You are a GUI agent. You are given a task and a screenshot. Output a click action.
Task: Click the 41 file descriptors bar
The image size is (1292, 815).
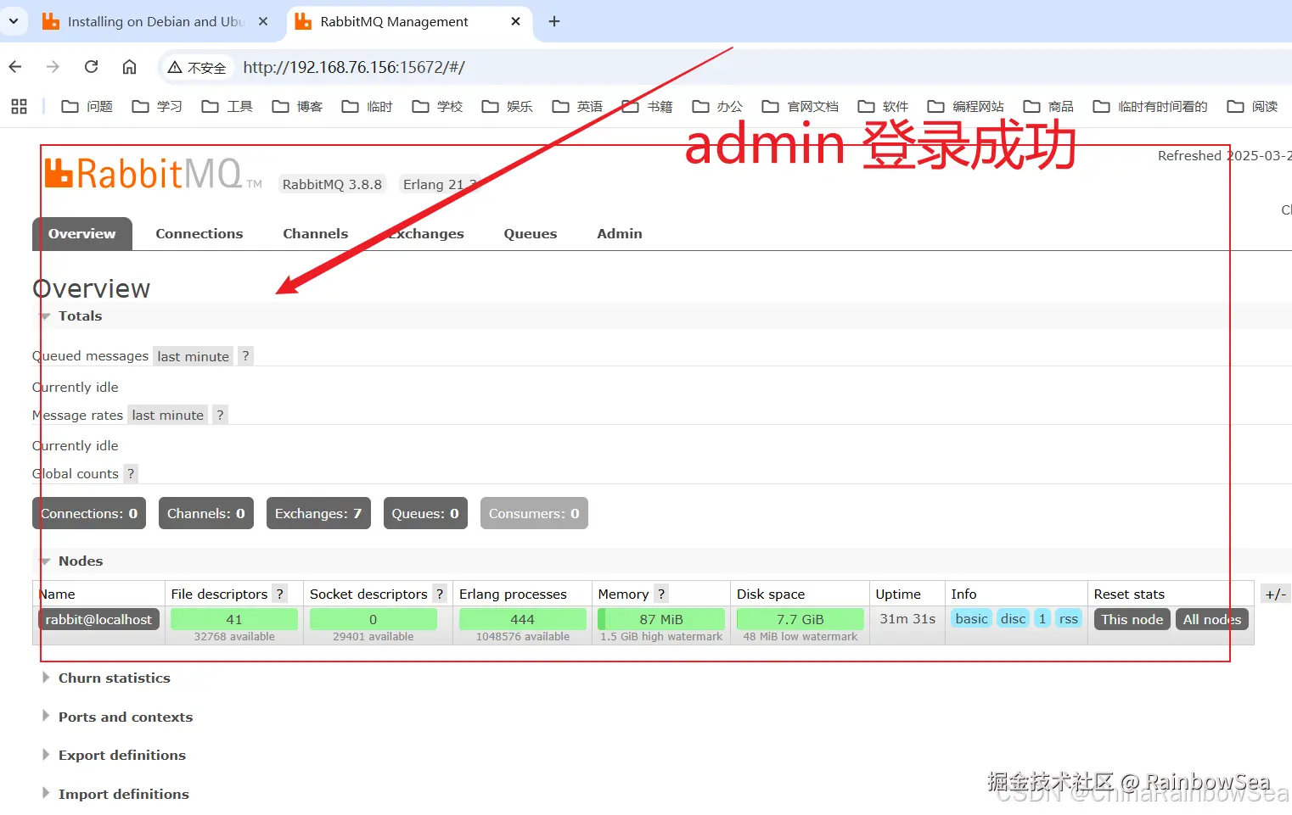(234, 619)
